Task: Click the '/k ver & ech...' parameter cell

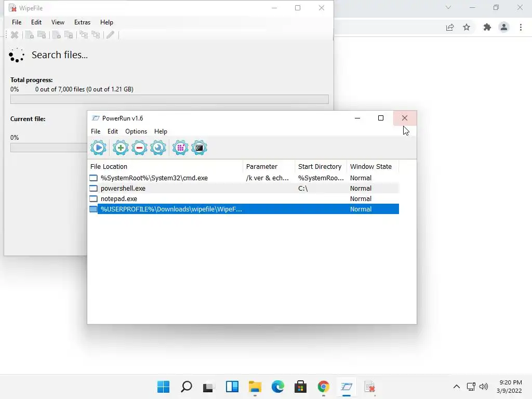Action: tap(268, 178)
